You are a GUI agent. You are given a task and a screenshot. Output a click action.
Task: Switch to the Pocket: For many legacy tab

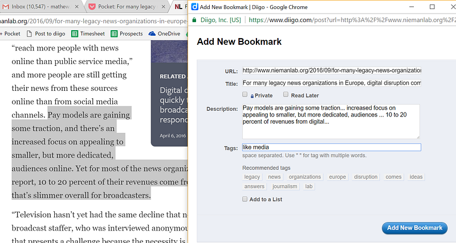point(127,7)
